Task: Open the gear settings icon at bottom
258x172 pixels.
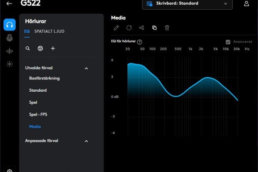Action: pyautogui.click(x=10, y=171)
